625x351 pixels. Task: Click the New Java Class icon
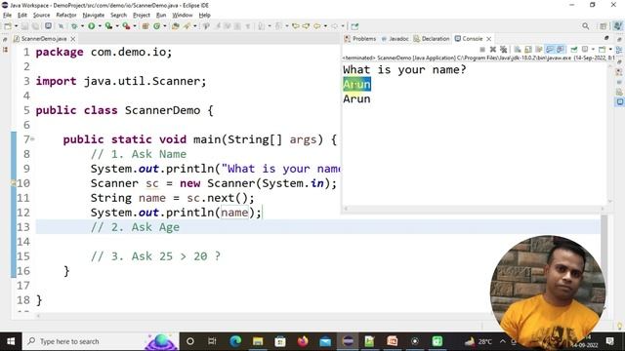[156, 26]
